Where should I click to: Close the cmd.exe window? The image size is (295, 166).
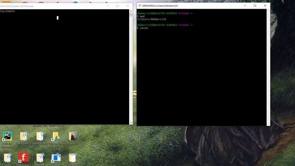(128, 6)
